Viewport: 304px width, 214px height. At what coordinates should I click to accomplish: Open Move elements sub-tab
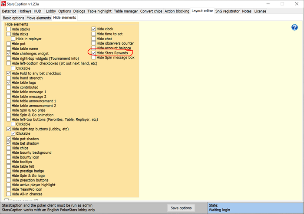[x=39, y=18]
